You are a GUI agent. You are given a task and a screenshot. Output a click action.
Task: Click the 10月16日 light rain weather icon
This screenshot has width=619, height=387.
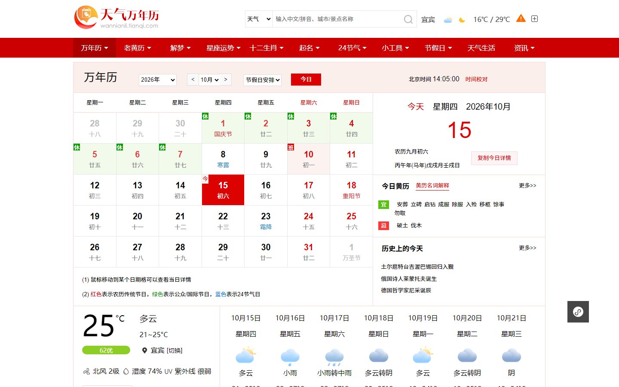(x=290, y=356)
